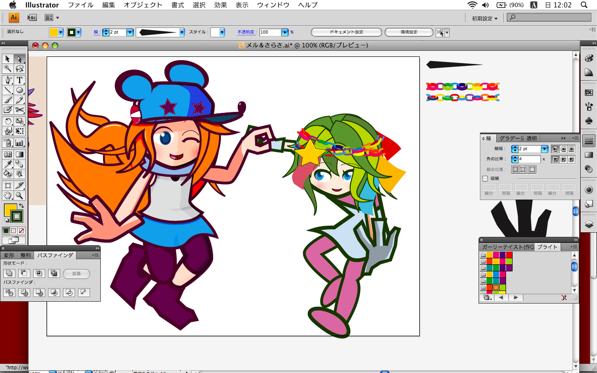
Task: Choose the Zoom magnifier tool
Action: pos(20,195)
